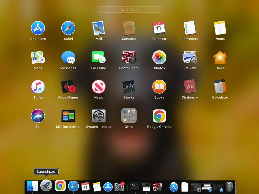Expand the Other apps folder
Screen dimensions: 259x194
pos(129,115)
